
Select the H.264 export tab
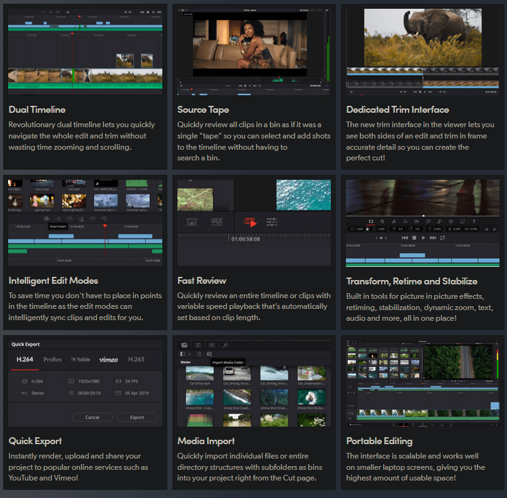[24, 359]
